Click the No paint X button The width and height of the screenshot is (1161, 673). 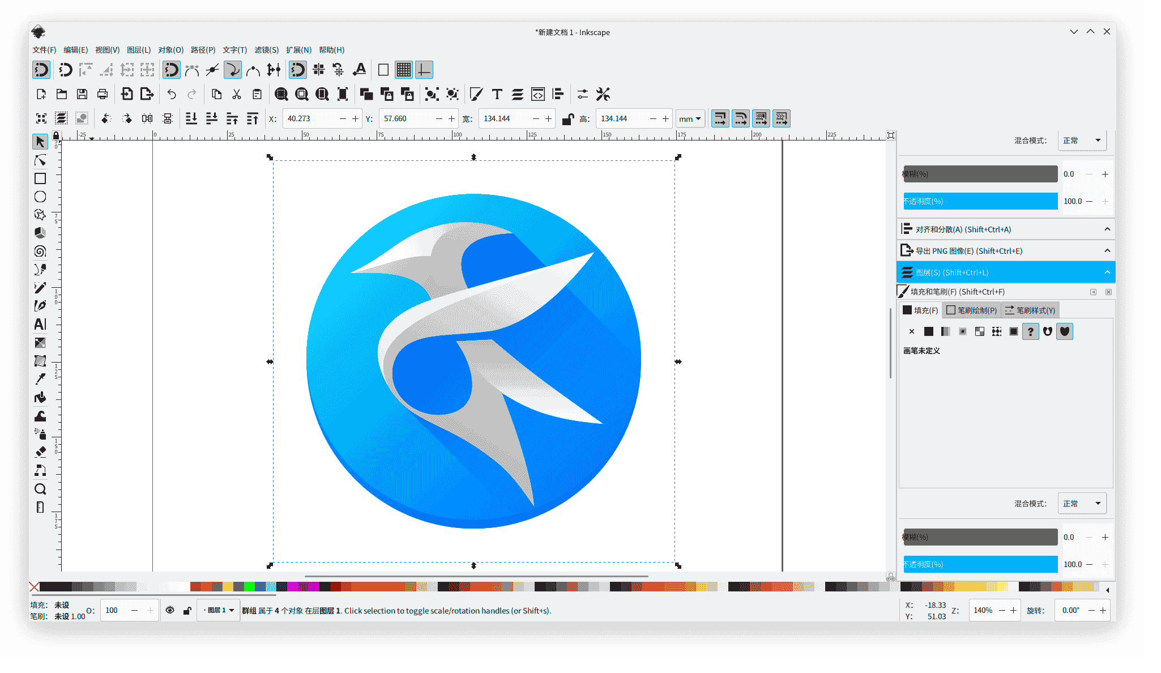pos(911,331)
